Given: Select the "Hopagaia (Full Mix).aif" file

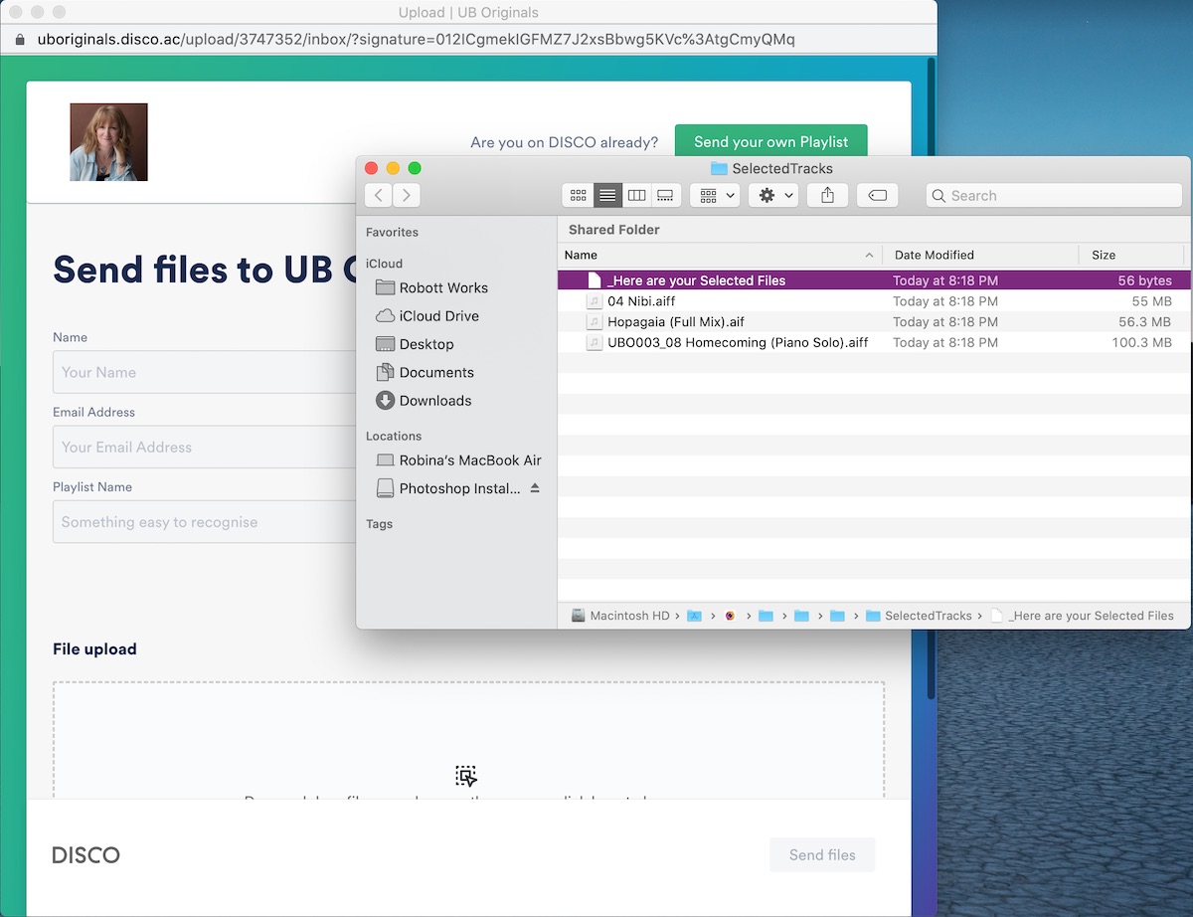Looking at the screenshot, I should click(874, 322).
